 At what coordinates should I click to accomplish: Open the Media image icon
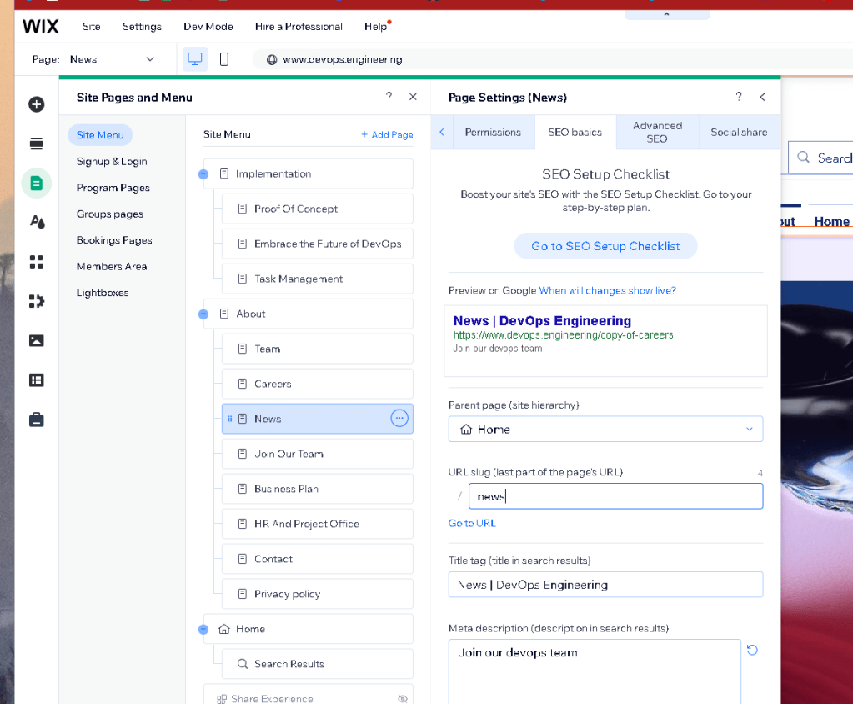[37, 340]
